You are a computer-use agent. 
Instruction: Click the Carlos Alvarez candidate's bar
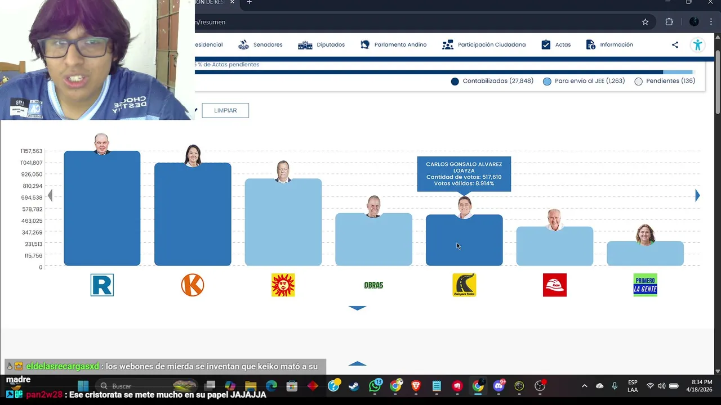(464, 240)
